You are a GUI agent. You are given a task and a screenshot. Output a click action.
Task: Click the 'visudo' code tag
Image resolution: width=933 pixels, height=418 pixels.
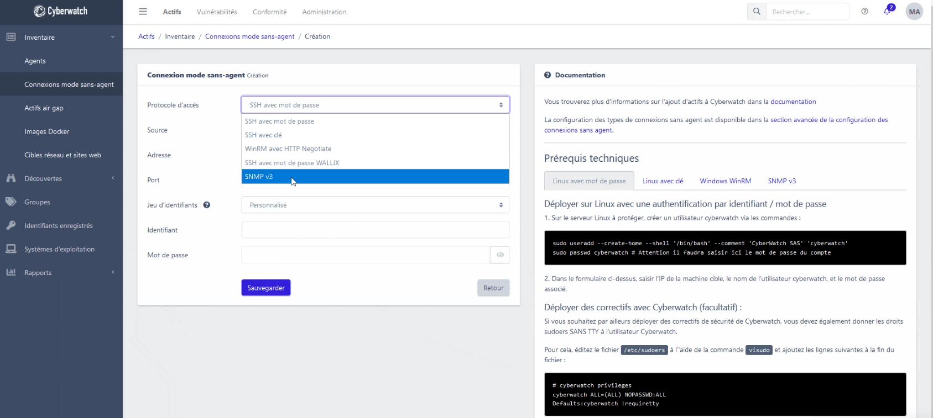(x=759, y=350)
